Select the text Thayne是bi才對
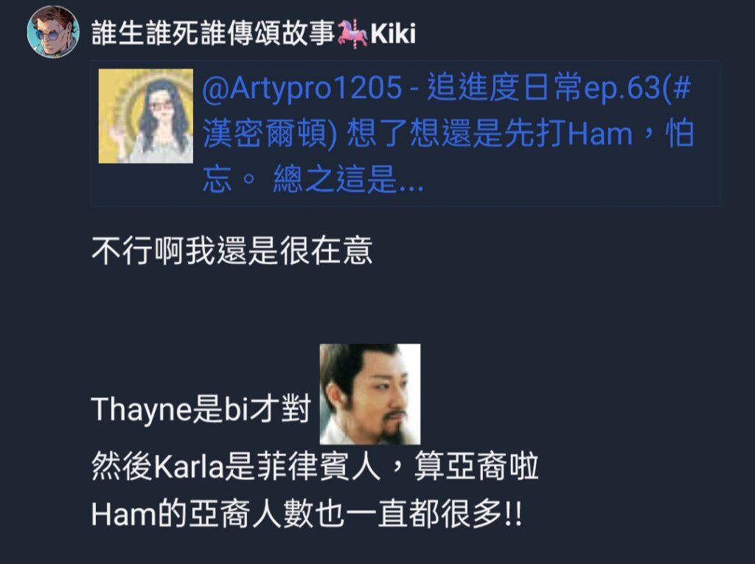Viewport: 755px width, 564px height. (201, 409)
